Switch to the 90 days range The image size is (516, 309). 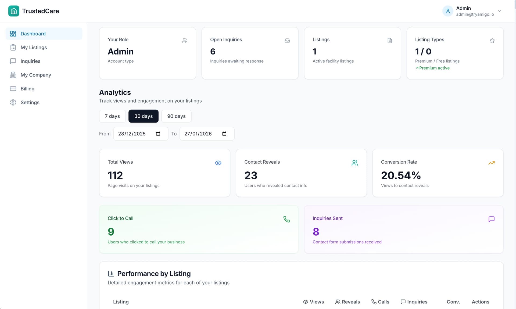coord(176,116)
